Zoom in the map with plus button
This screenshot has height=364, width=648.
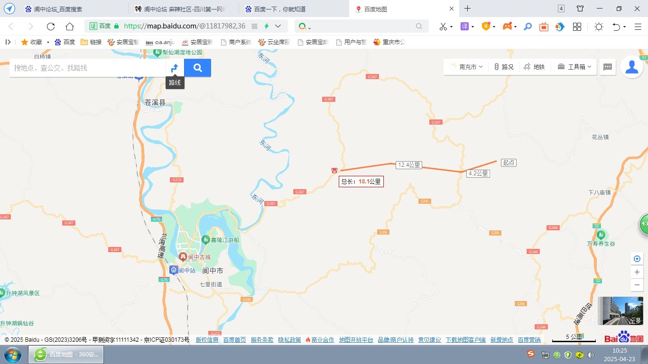637,272
